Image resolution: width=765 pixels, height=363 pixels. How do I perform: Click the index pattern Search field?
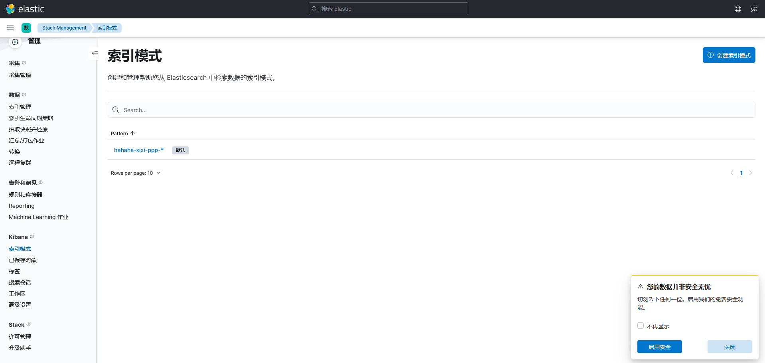coord(431,110)
